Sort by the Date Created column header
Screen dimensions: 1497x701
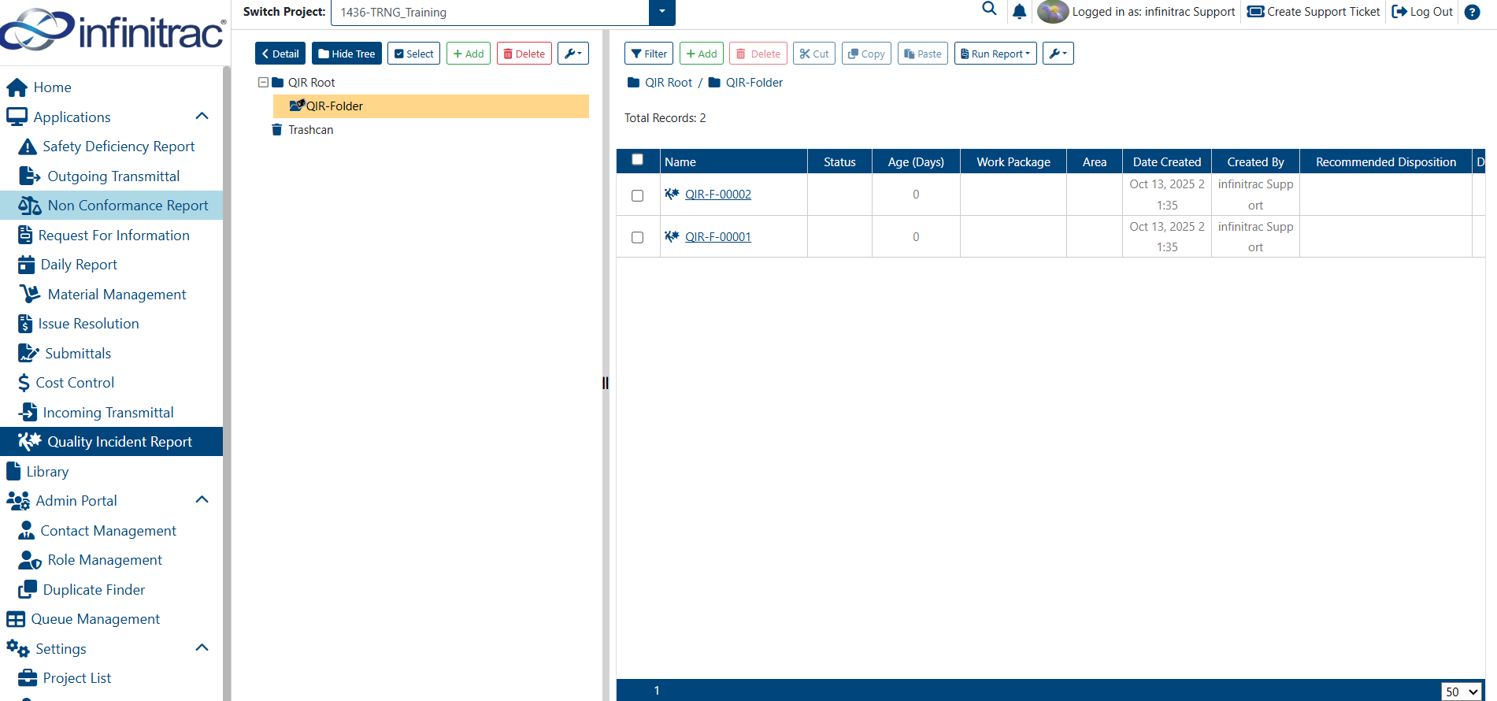[x=1166, y=161]
